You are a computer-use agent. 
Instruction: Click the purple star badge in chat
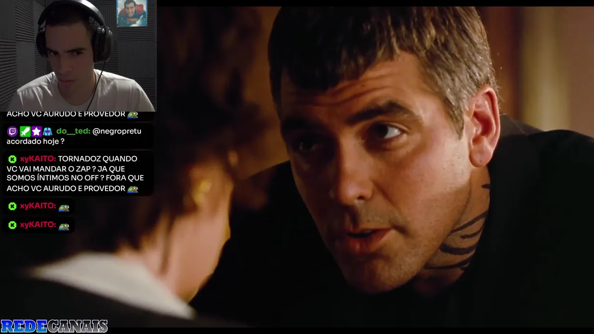pos(36,132)
